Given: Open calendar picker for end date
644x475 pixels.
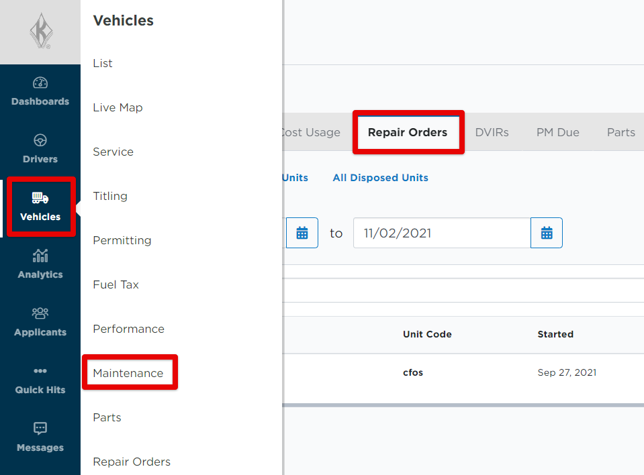Looking at the screenshot, I should point(547,233).
